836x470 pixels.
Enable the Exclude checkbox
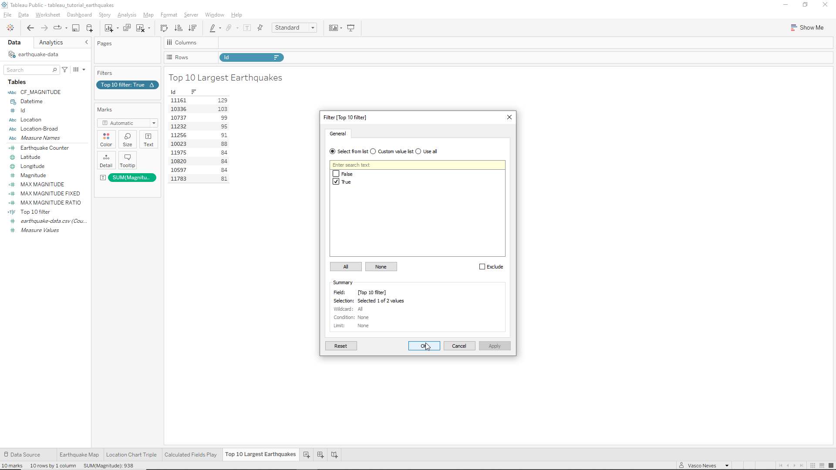pyautogui.click(x=482, y=267)
